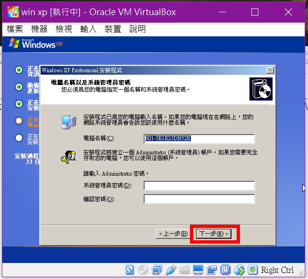
Task: Click the 電腦名稱 computer name field
Action: pos(199,139)
